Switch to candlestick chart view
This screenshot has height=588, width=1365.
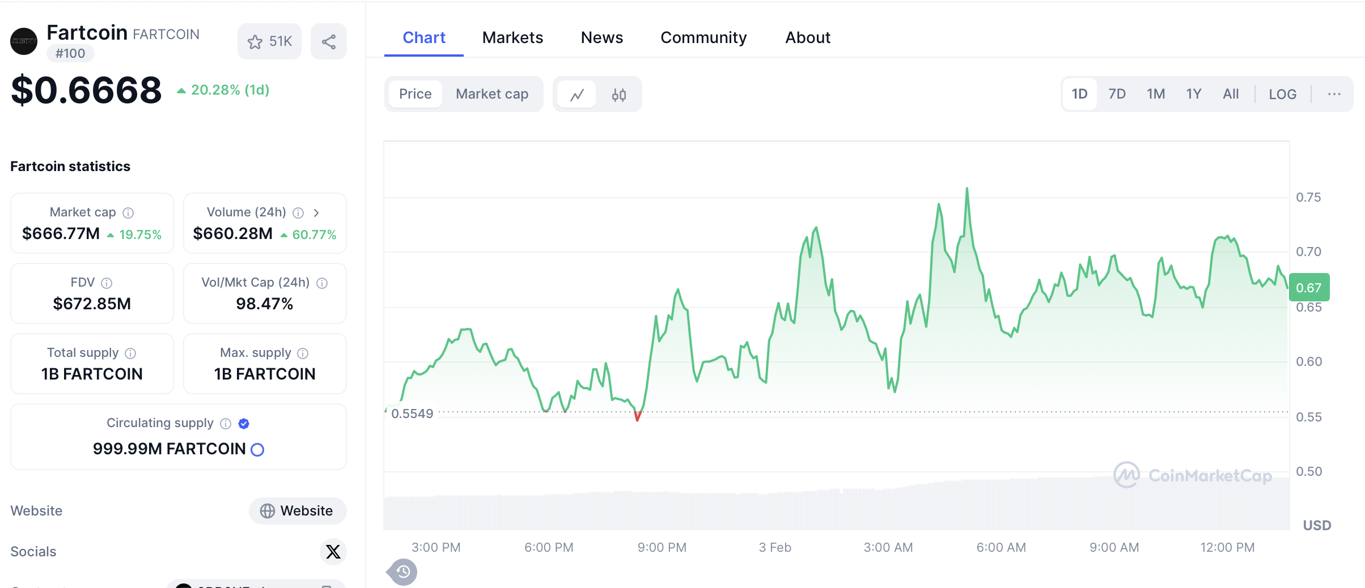(618, 95)
